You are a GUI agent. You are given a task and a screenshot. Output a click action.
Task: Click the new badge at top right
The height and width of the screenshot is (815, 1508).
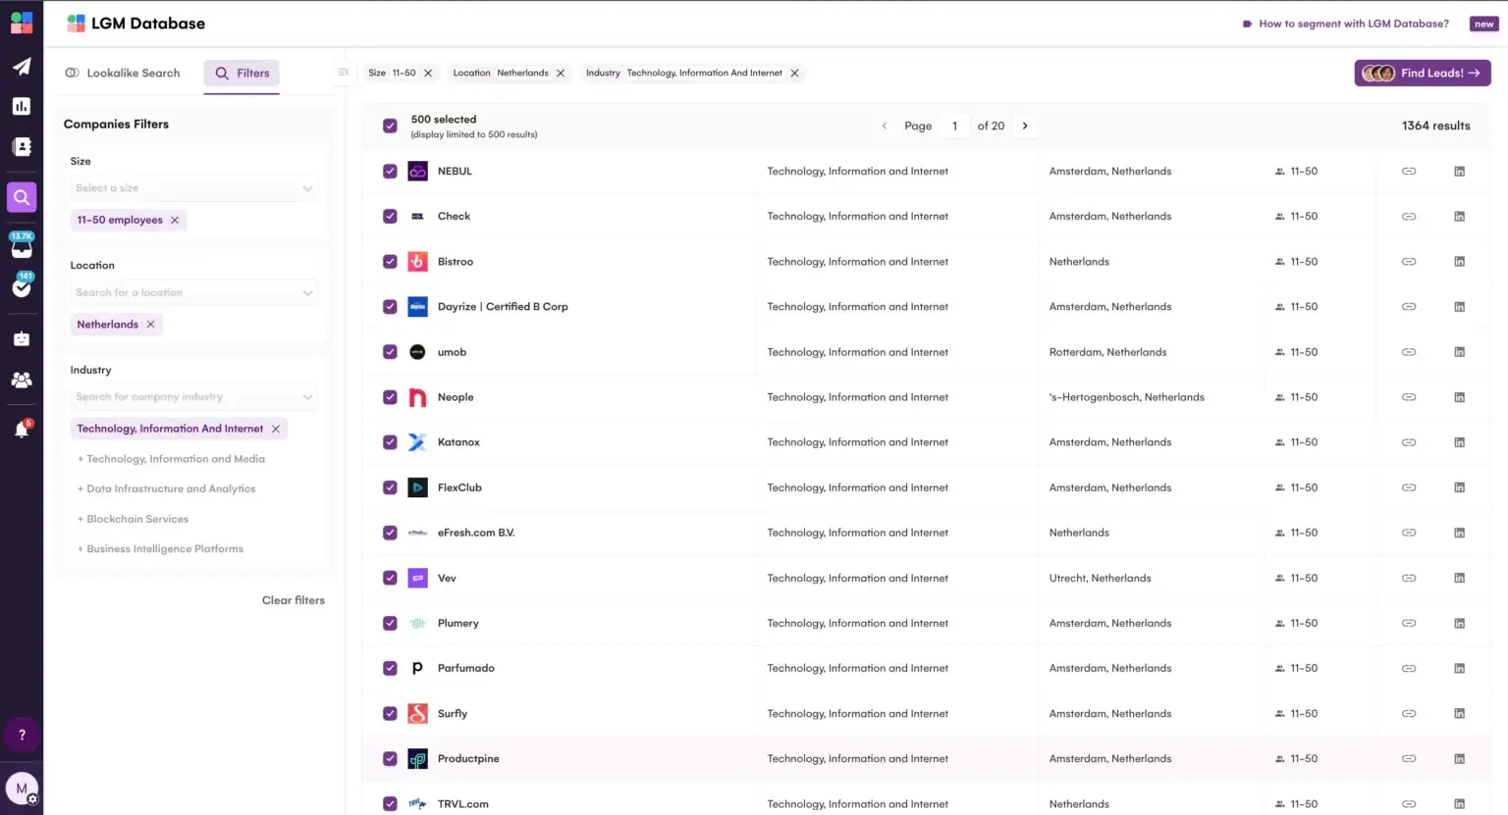click(1483, 24)
